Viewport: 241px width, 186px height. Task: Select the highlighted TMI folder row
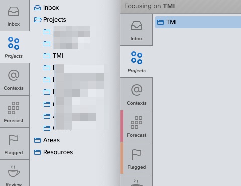coord(198,22)
